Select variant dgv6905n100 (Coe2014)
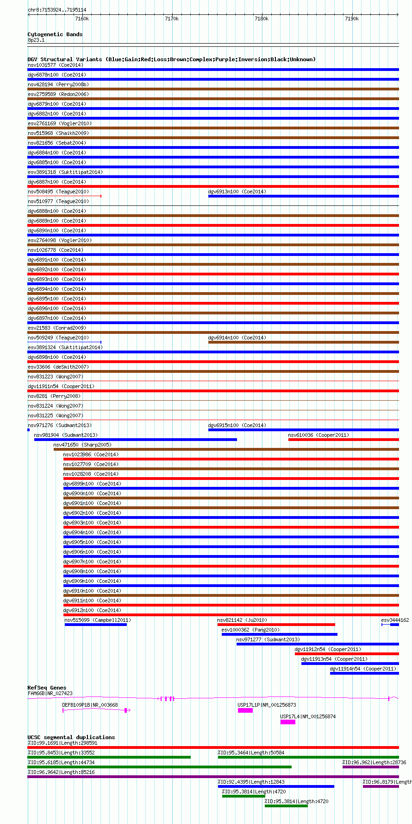This screenshot has width=412, height=824. [231, 547]
